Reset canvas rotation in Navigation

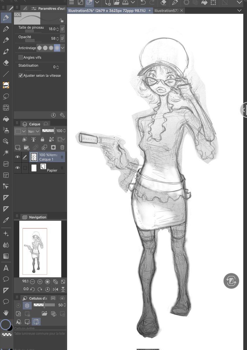[x=48, y=289]
